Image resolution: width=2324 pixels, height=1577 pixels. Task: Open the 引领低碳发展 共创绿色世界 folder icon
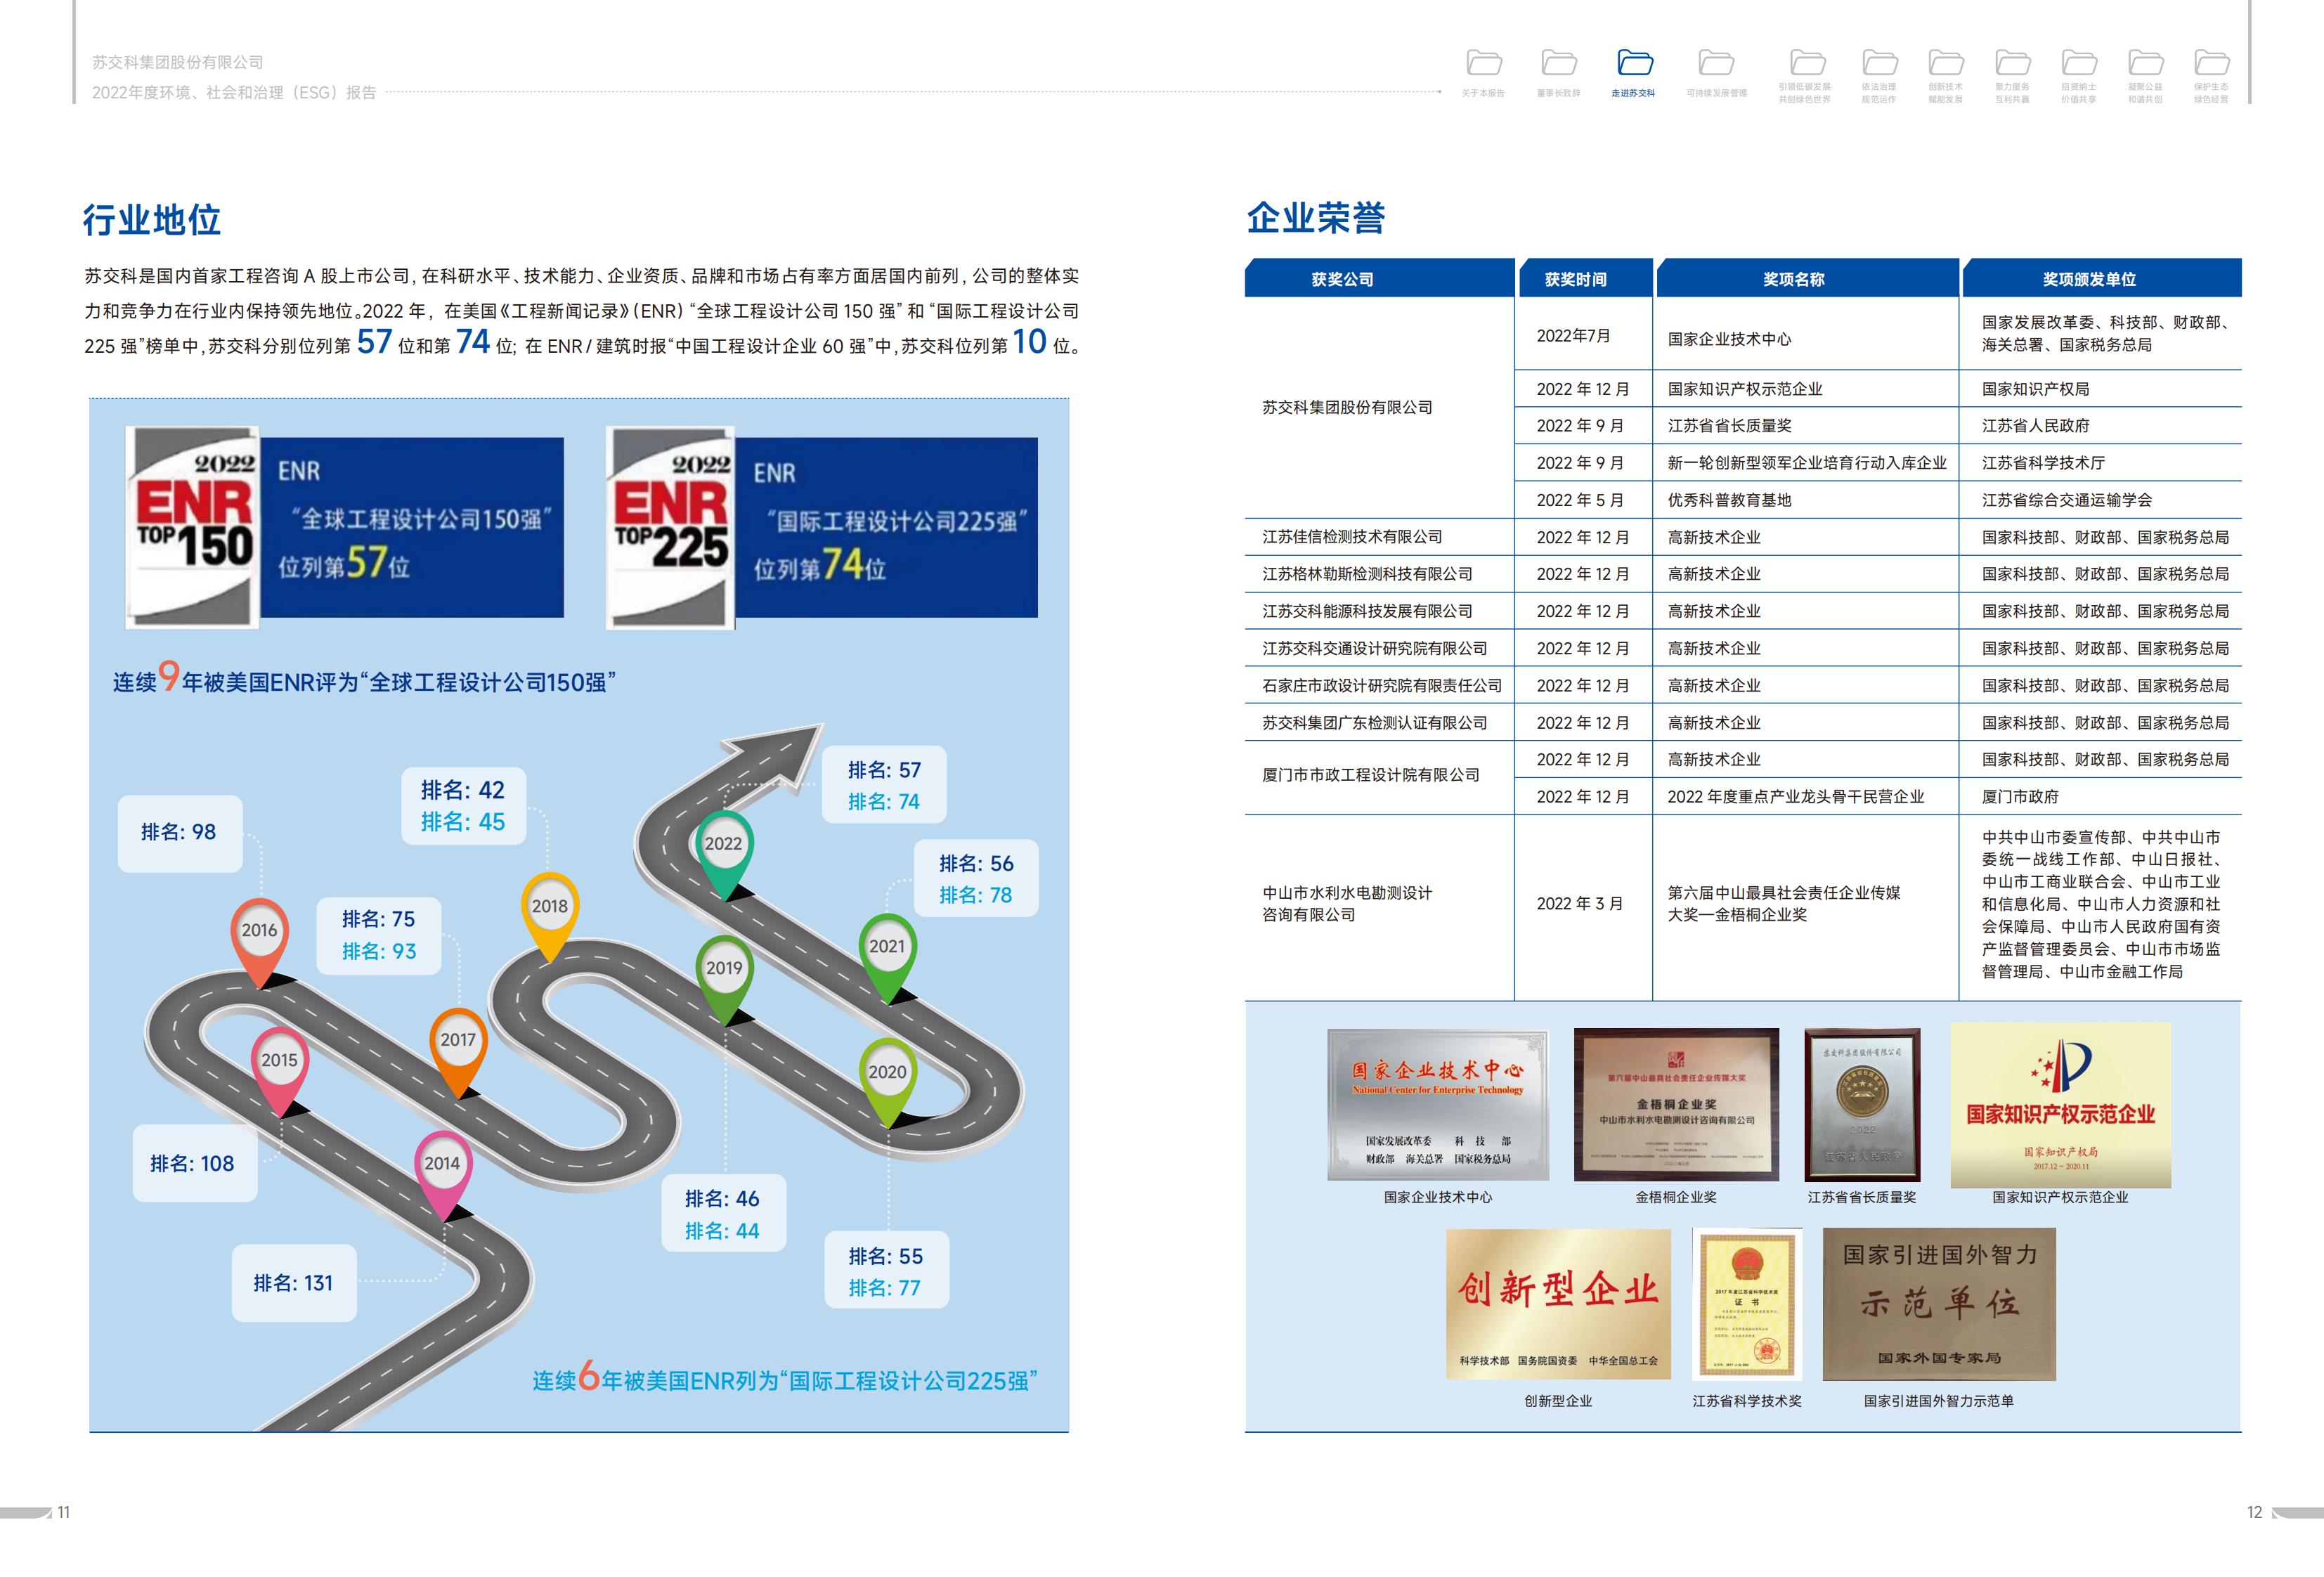(x=1807, y=63)
